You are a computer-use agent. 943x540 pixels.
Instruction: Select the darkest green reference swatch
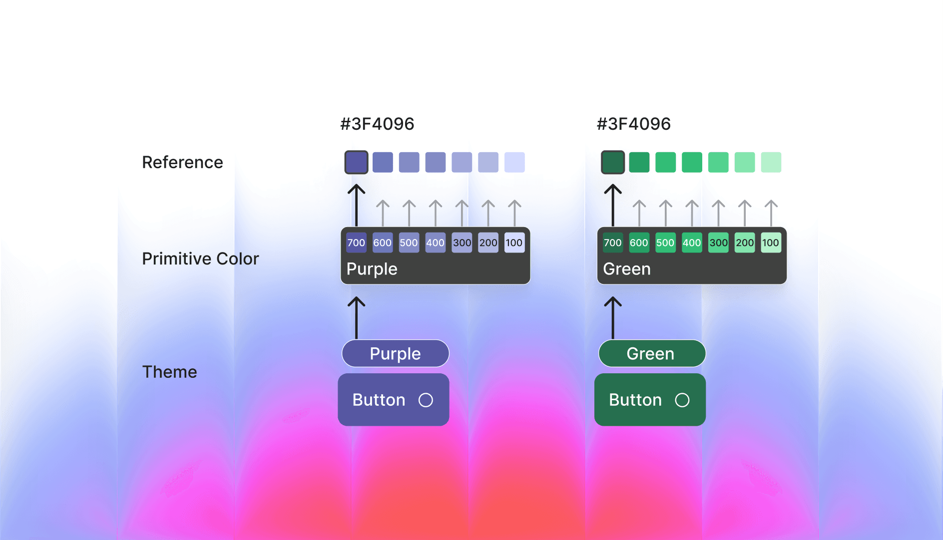pyautogui.click(x=613, y=162)
